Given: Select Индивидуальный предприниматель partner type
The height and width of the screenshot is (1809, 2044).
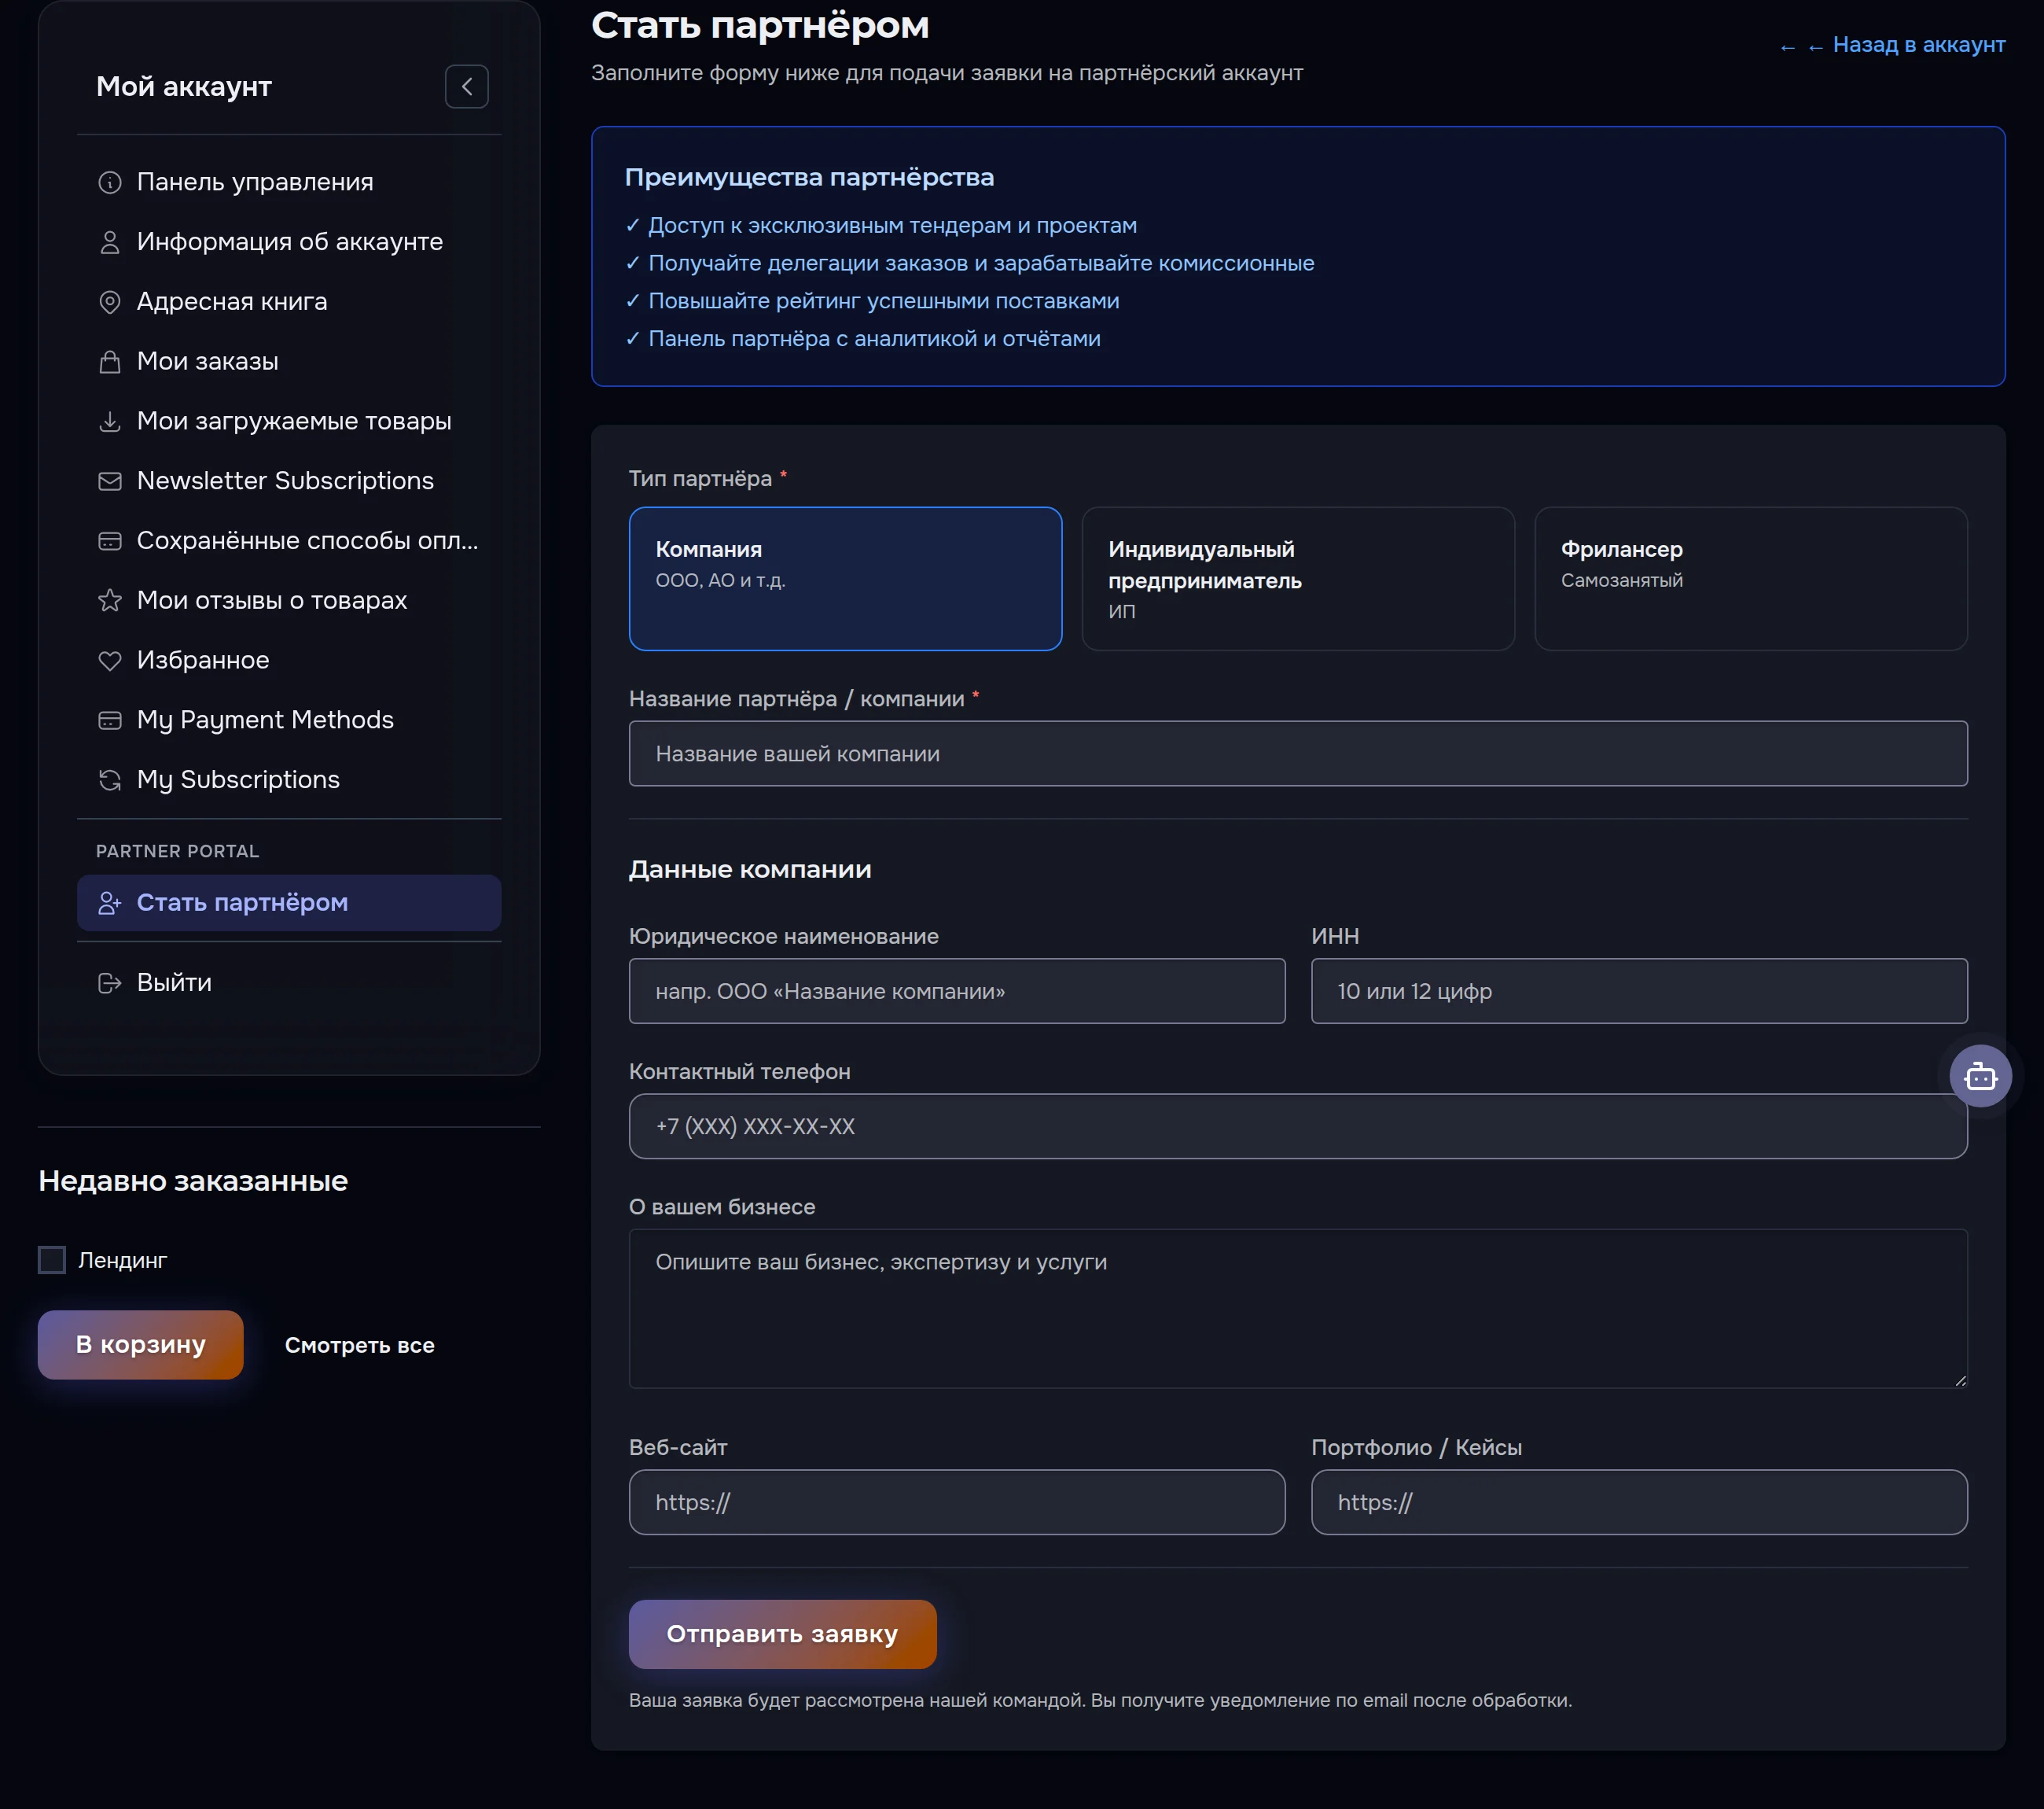Looking at the screenshot, I should pos(1298,578).
